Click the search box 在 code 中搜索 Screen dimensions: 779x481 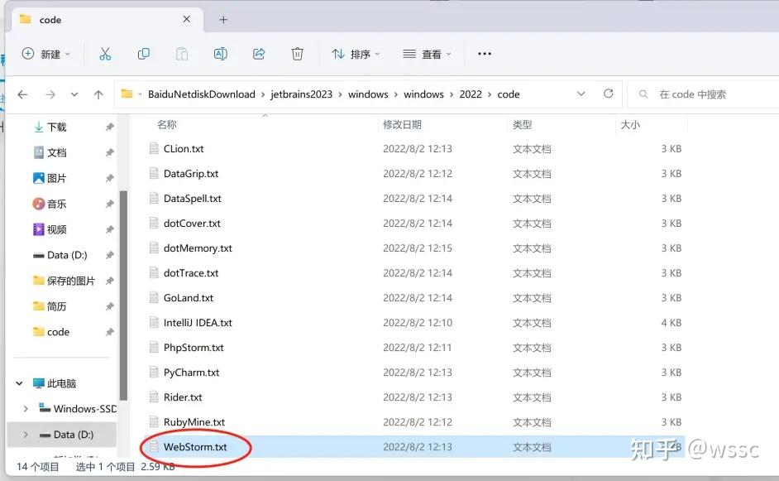click(703, 94)
